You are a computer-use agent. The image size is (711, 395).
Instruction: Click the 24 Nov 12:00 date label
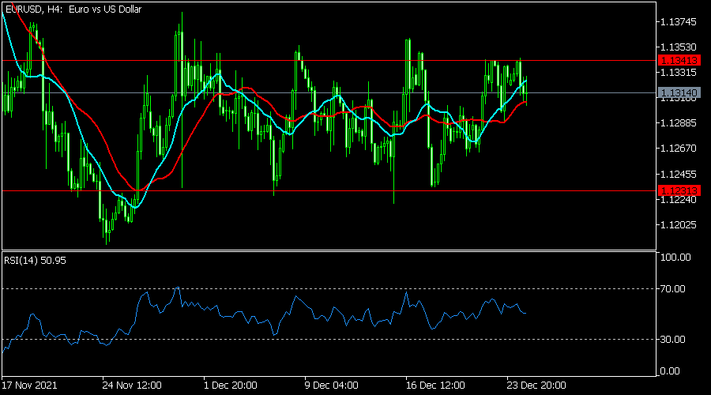tap(132, 386)
